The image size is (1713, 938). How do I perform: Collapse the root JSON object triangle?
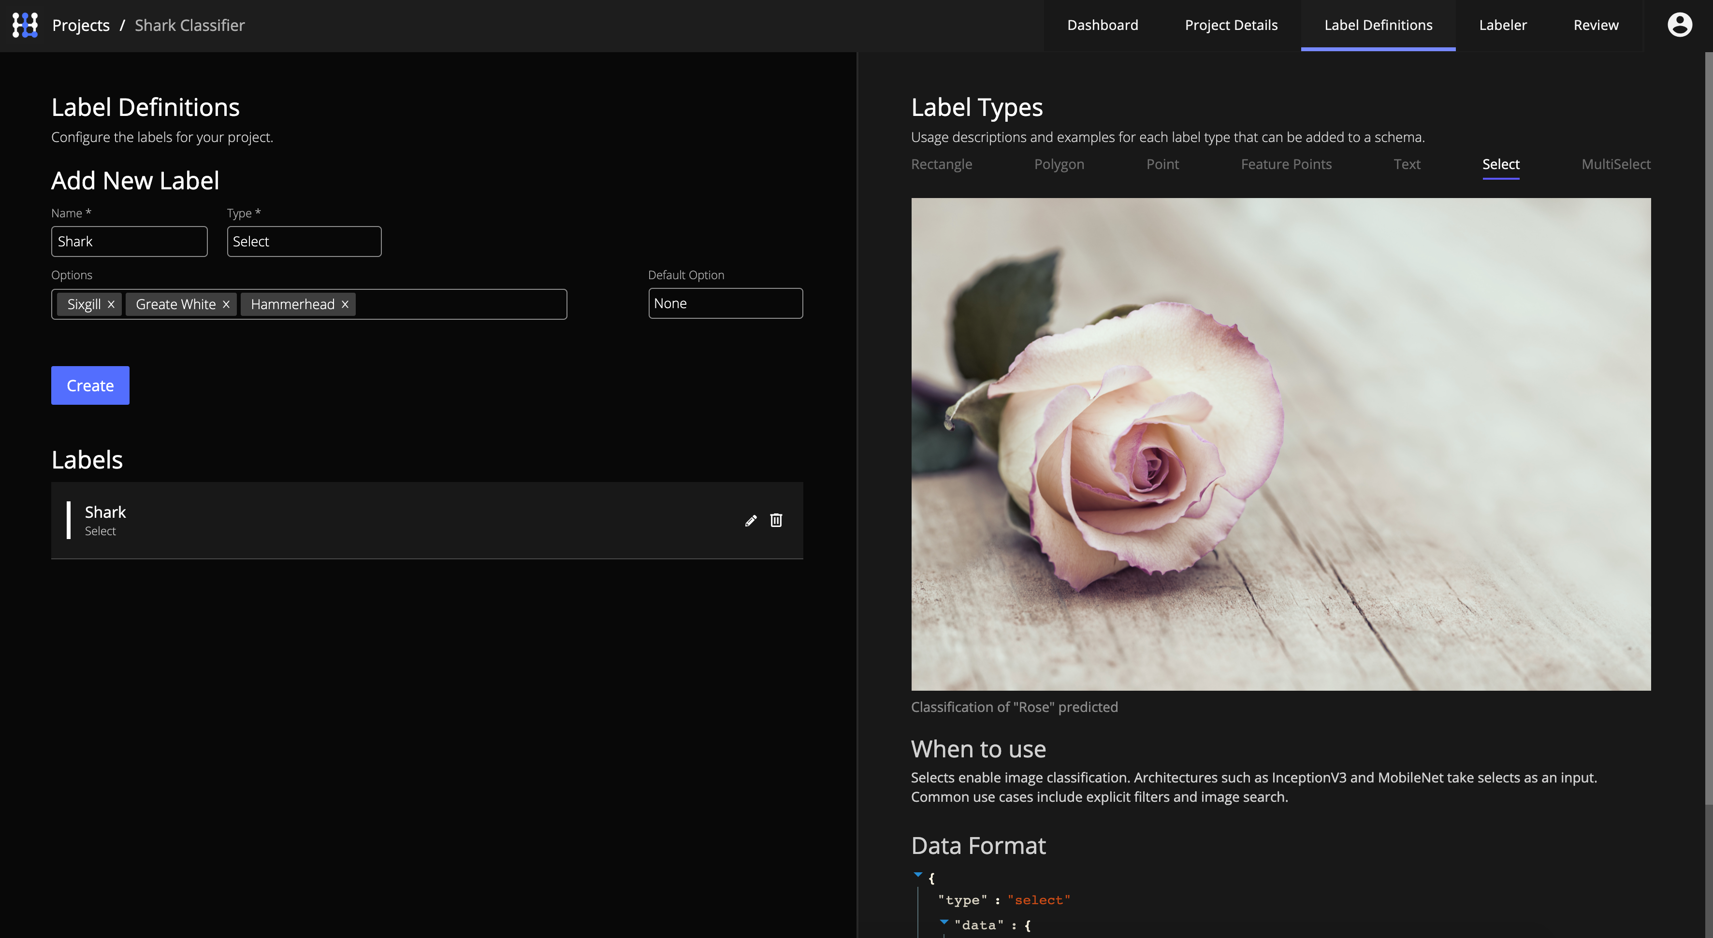918,875
